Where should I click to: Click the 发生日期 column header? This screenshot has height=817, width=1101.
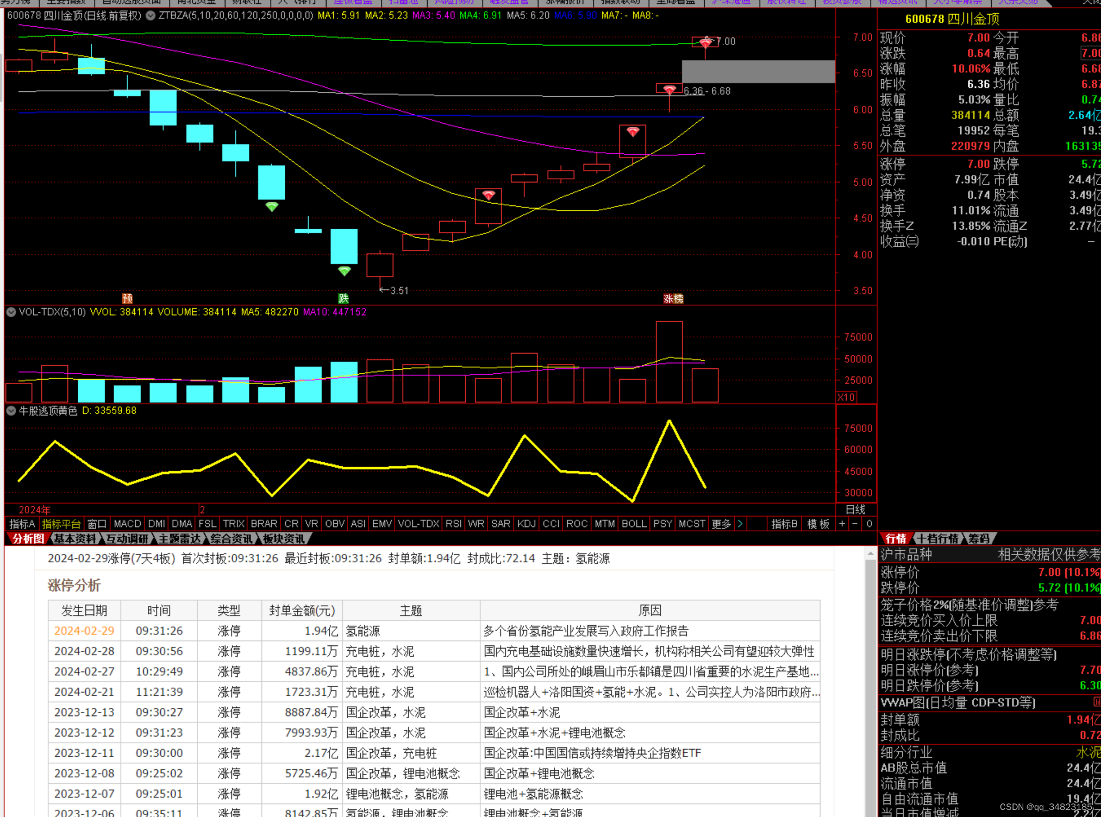(84, 611)
